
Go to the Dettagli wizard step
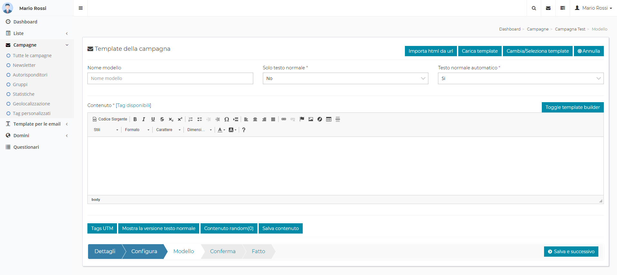[105, 252]
